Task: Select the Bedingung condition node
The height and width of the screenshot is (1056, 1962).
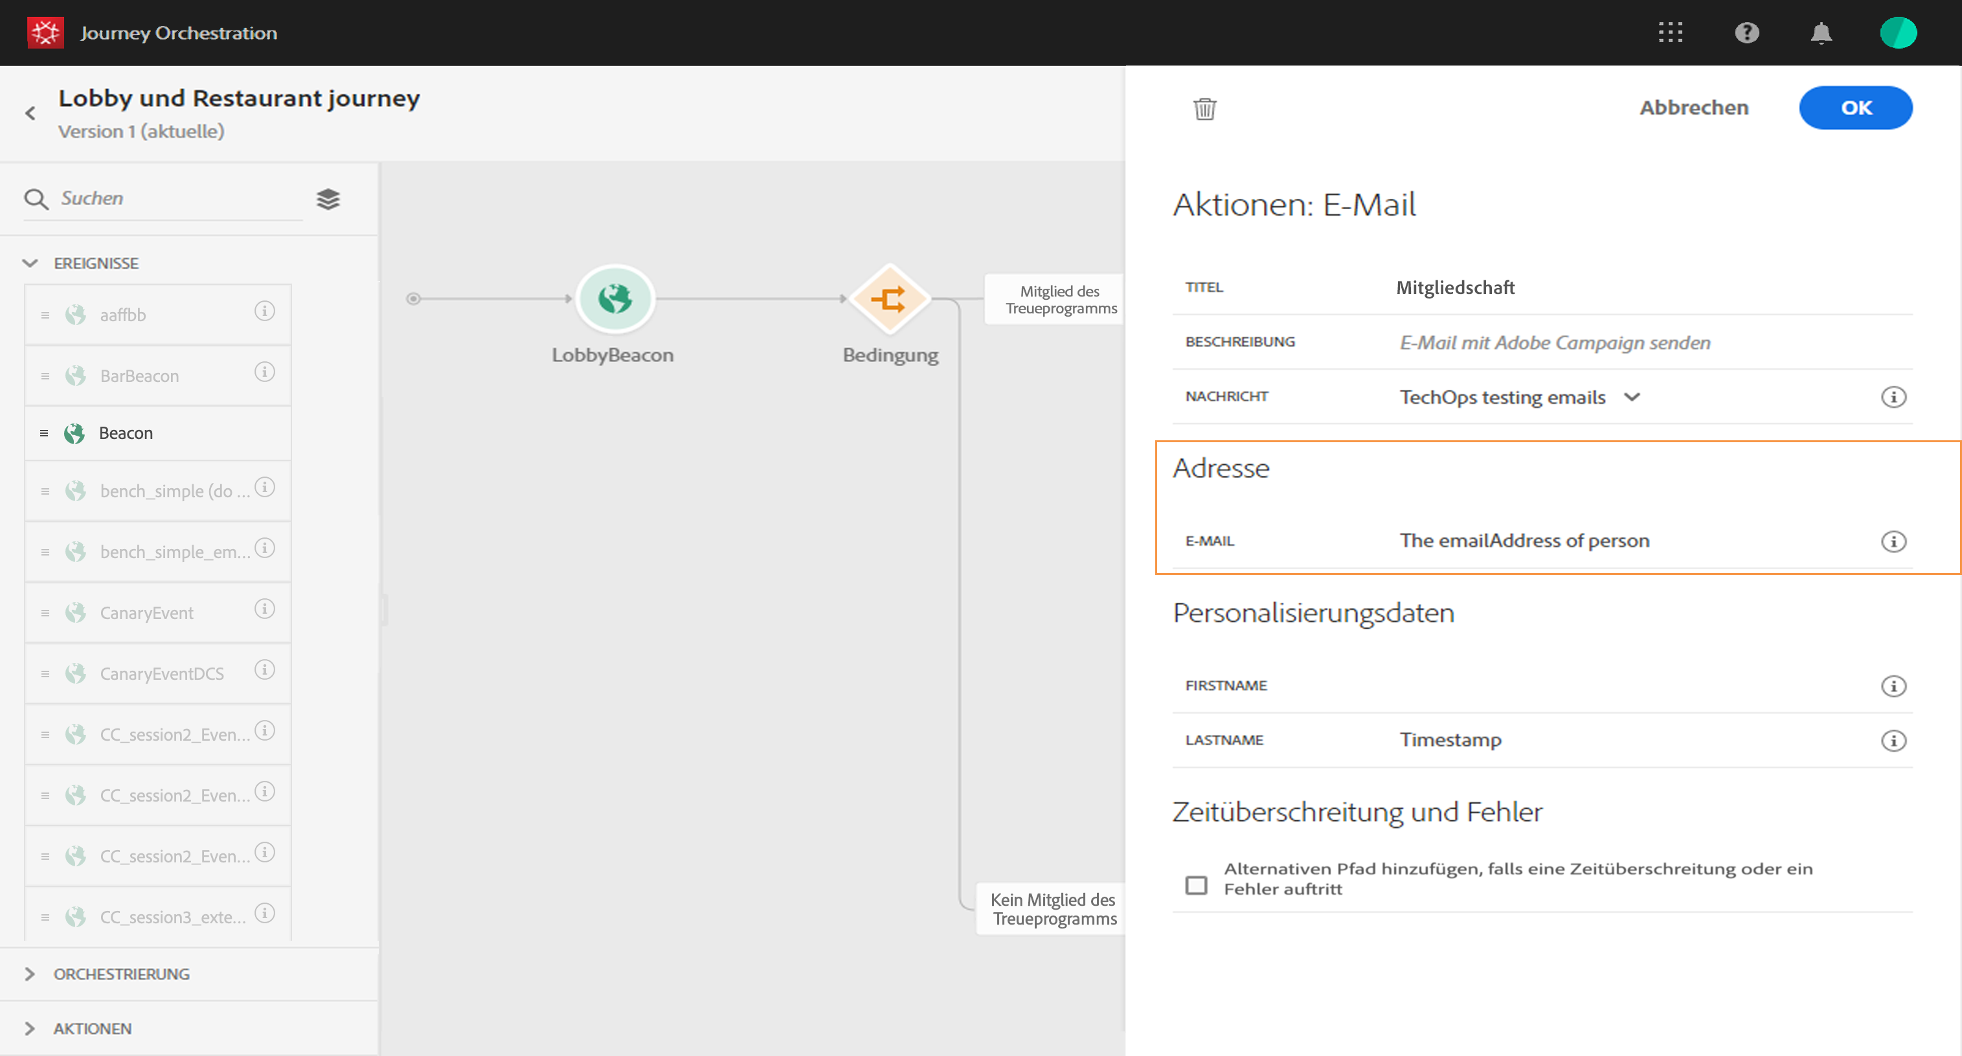Action: 889,299
